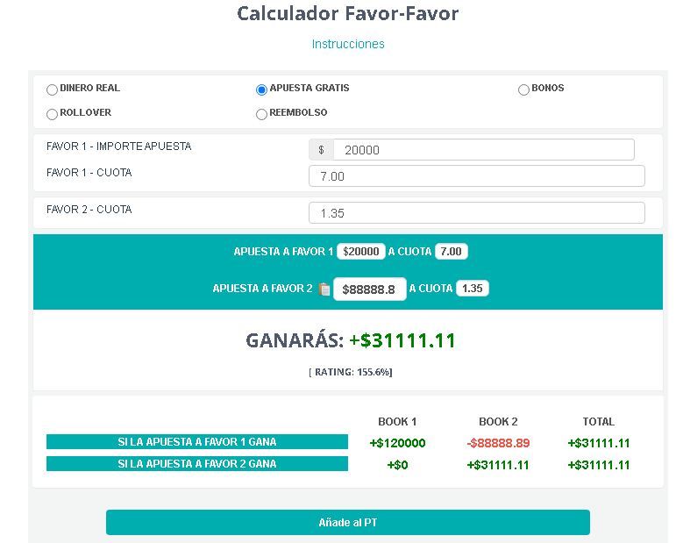Choose the Bonos bet type
The image size is (676, 543).
[523, 89]
